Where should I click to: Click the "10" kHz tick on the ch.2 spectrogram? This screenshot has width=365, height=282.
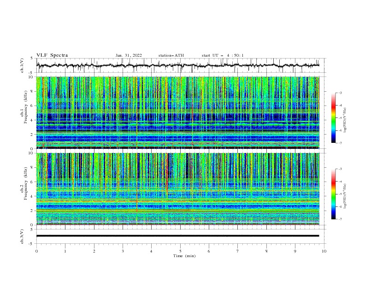31,153
